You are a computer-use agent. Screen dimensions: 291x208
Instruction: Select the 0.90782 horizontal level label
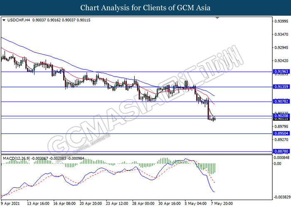click(x=281, y=102)
